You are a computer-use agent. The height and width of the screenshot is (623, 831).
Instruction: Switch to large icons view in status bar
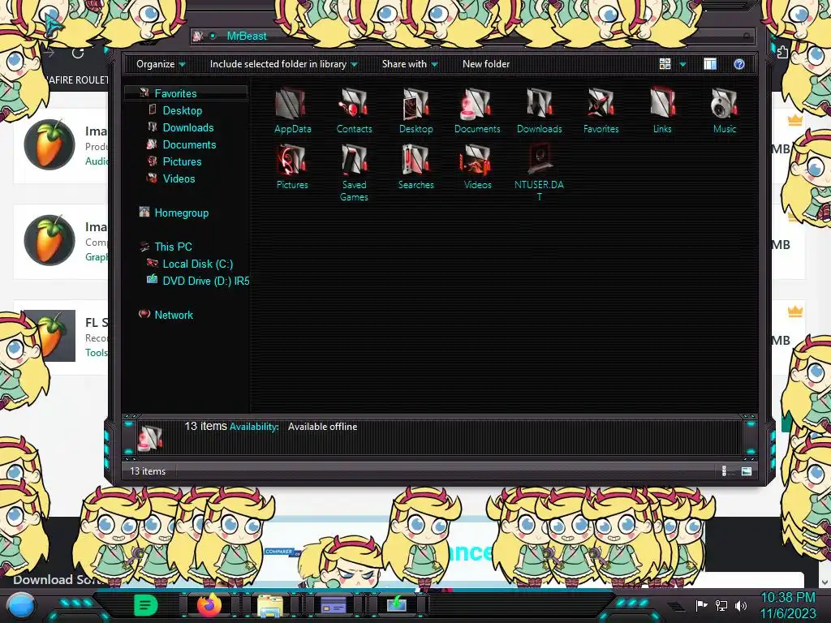pos(747,471)
